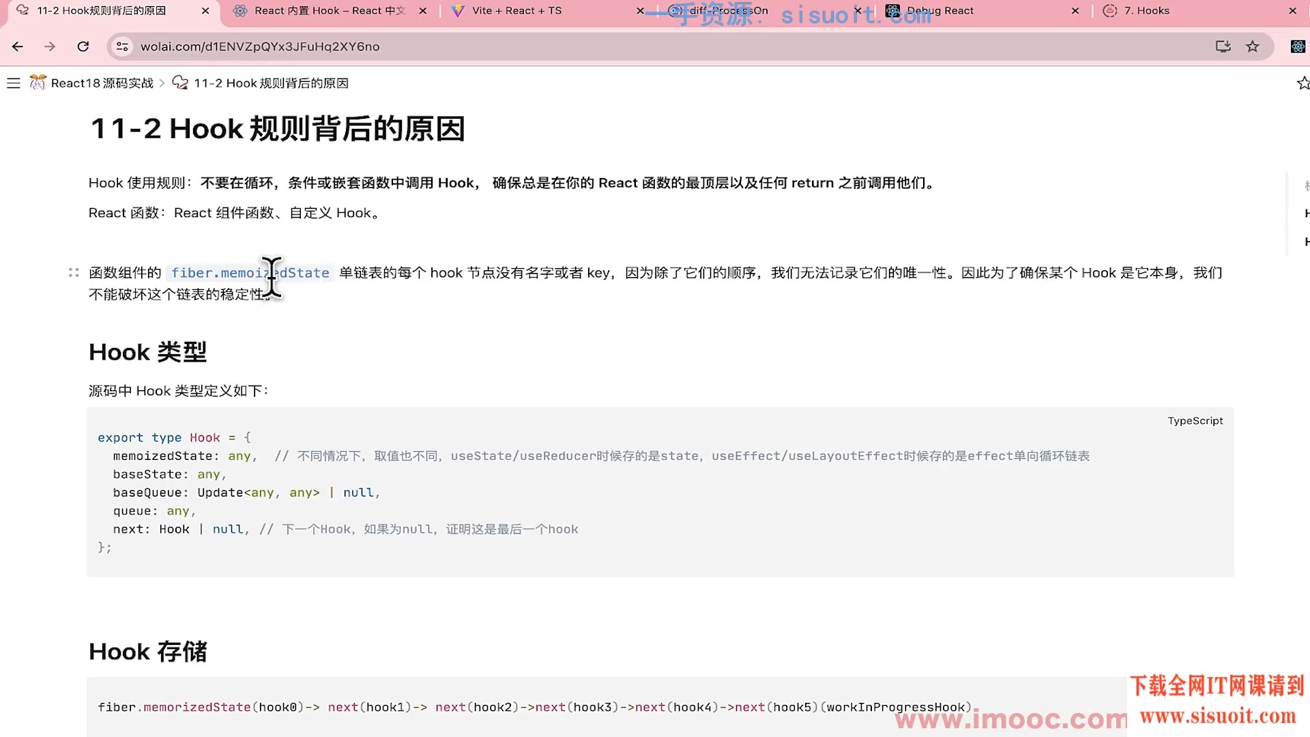This screenshot has height=737, width=1310.
Task: Go back with the browser back arrow
Action: (18, 46)
